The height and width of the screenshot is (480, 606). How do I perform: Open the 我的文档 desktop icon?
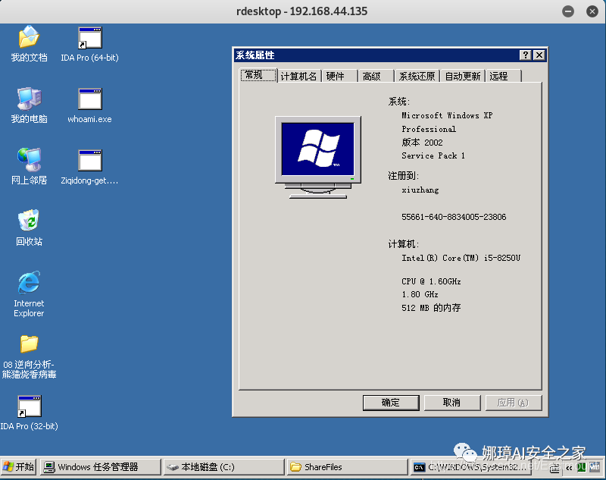click(29, 44)
